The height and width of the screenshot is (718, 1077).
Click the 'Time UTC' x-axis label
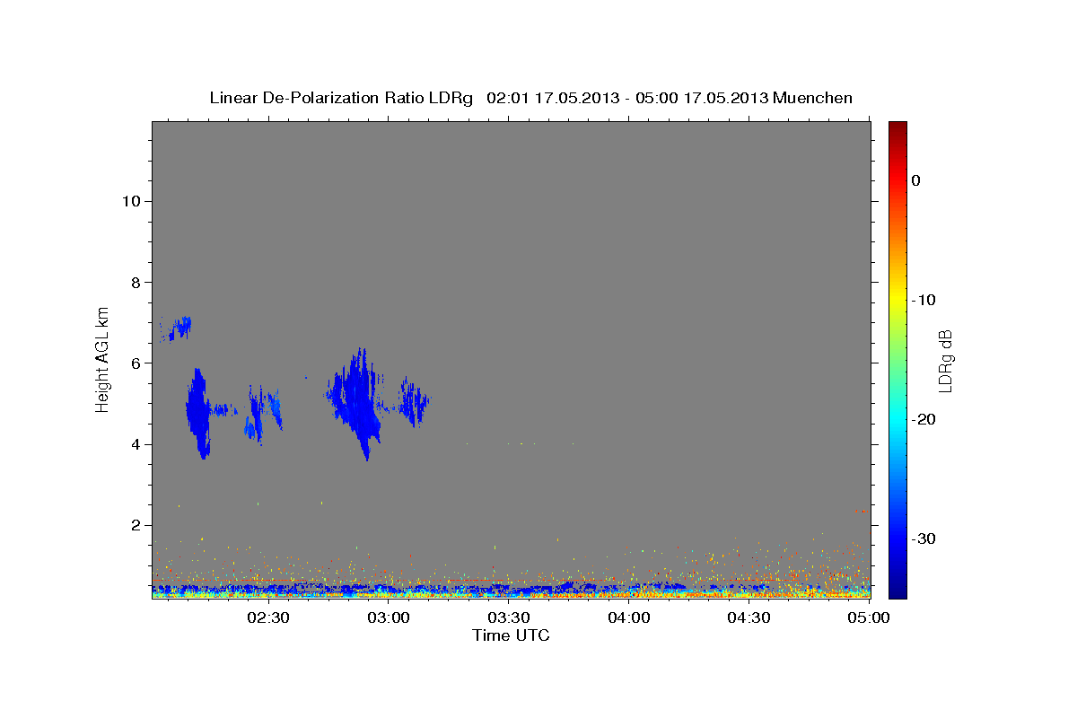pyautogui.click(x=511, y=635)
